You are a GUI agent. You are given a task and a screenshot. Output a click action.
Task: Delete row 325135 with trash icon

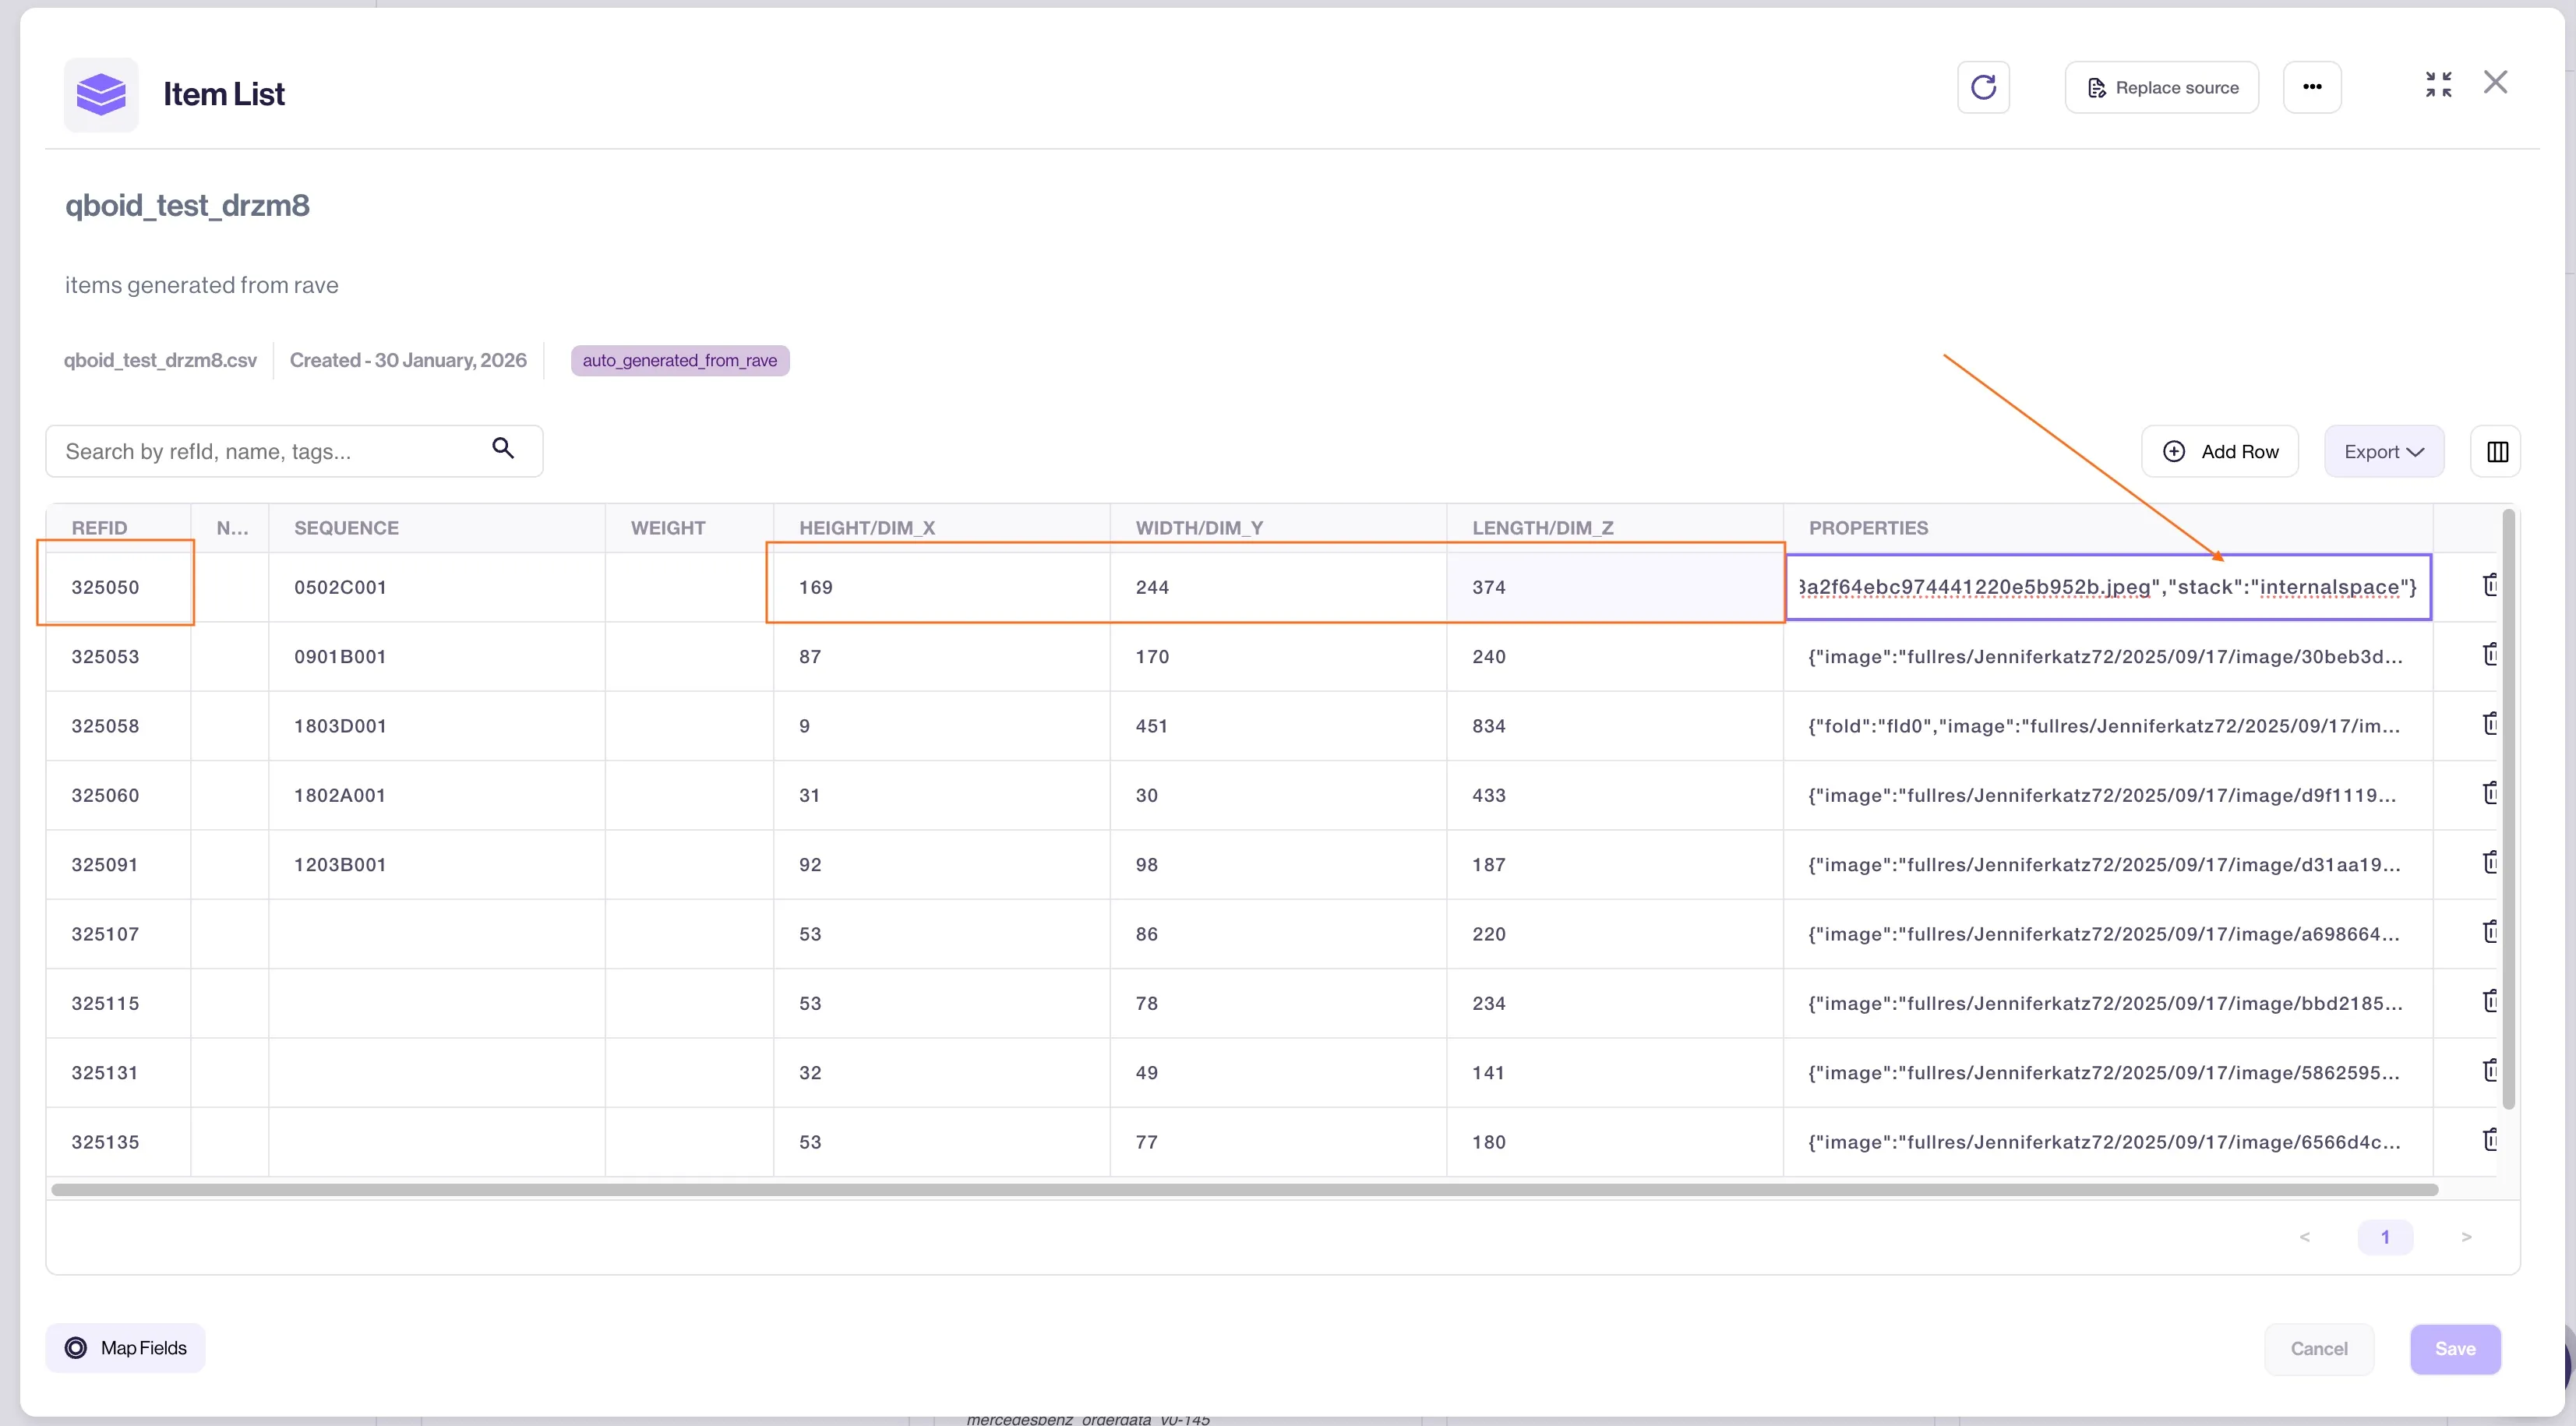(2489, 1139)
